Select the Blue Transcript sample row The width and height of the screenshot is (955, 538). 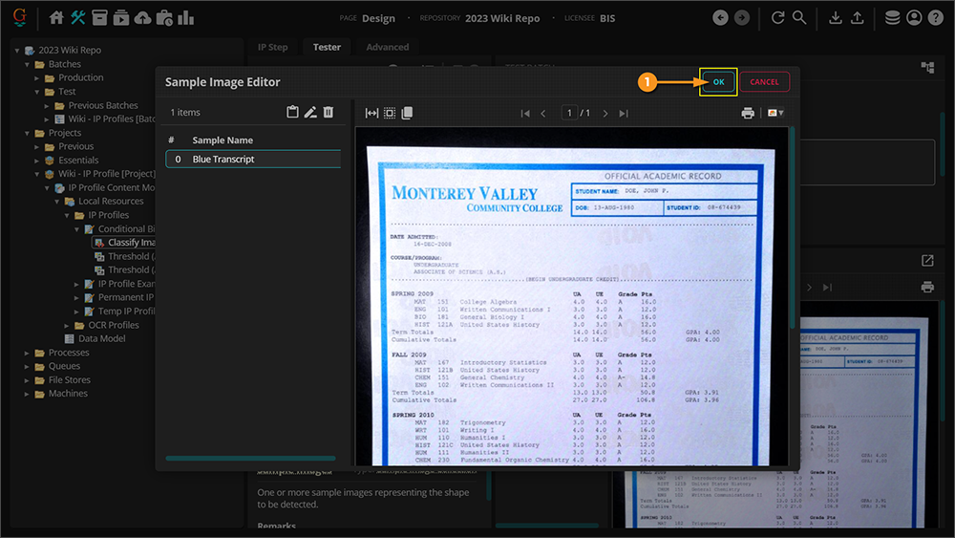click(x=253, y=159)
